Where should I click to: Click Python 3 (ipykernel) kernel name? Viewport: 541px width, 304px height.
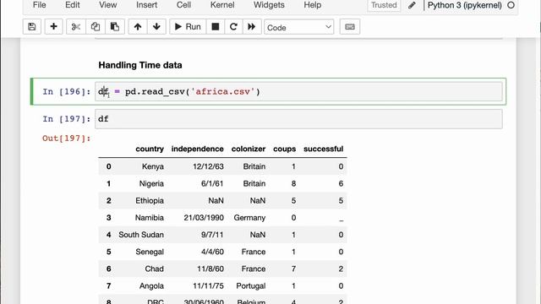pos(464,5)
